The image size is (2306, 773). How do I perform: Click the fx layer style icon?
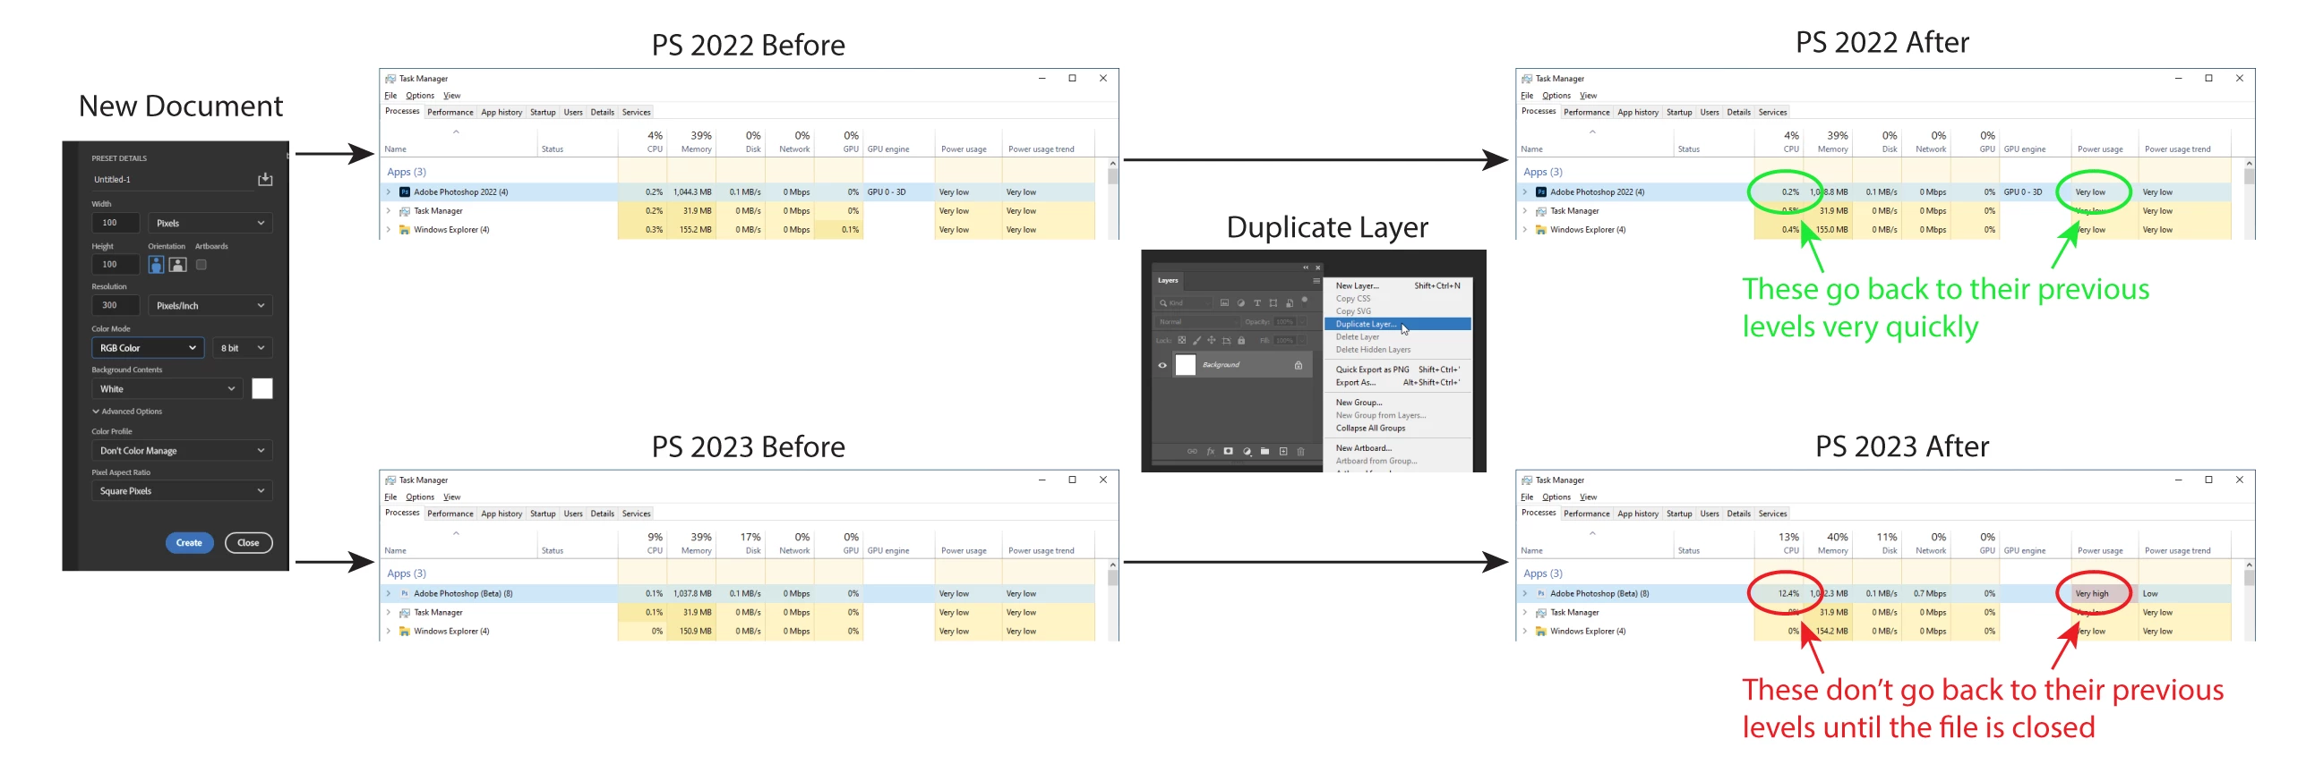pos(1211,451)
